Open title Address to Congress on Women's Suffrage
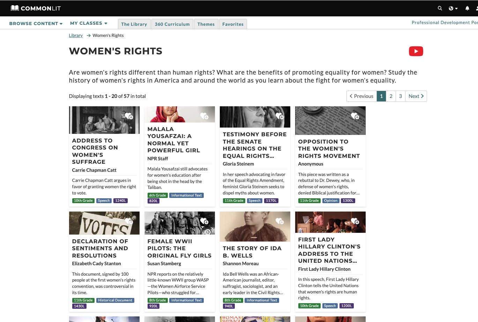The width and height of the screenshot is (478, 322). click(95, 151)
